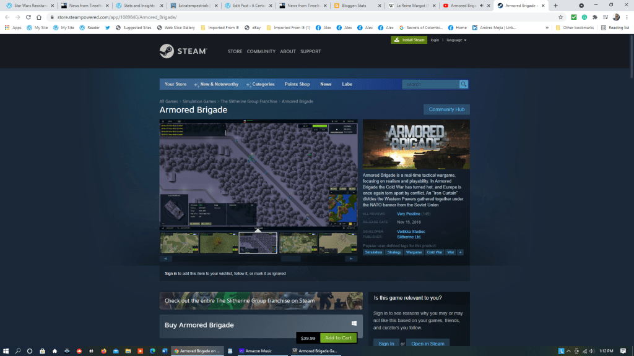Expand the tag list with the plus button
Viewport: 634px width, 356px height.
(x=460, y=252)
